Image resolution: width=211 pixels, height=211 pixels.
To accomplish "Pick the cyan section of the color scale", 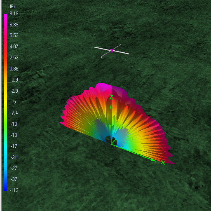I will pos(5,151).
